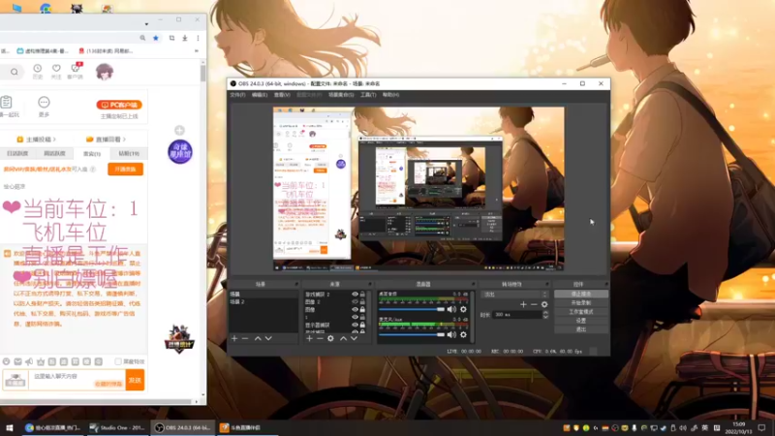Click zoom magnifier icon in address bar
This screenshot has width=775, height=436.
click(142, 38)
